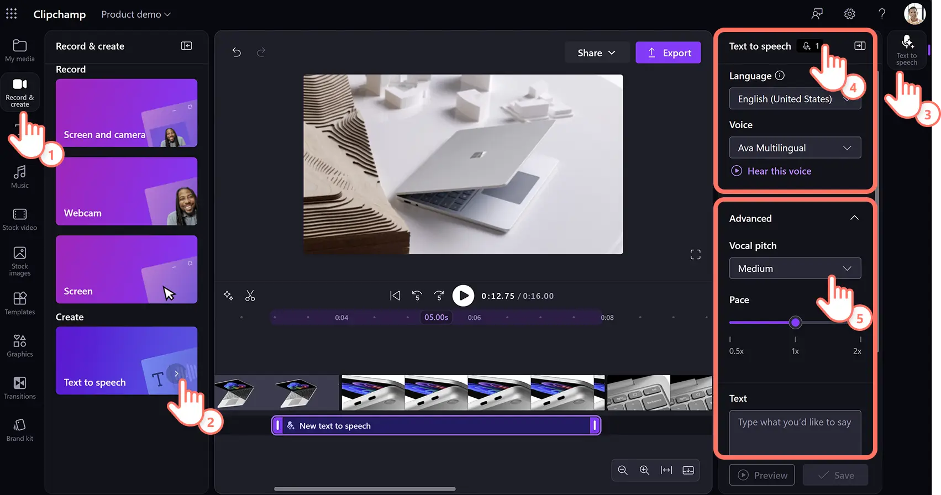Choose the Screen and camera recording card
The image size is (941, 495).
coord(127,113)
